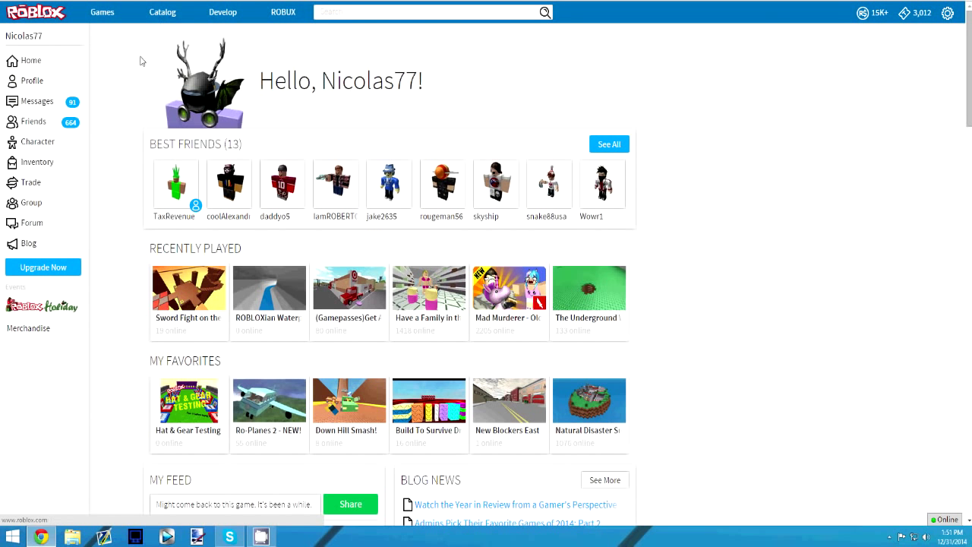972x547 pixels.
Task: Click the search magnifier icon
Action: coord(544,12)
